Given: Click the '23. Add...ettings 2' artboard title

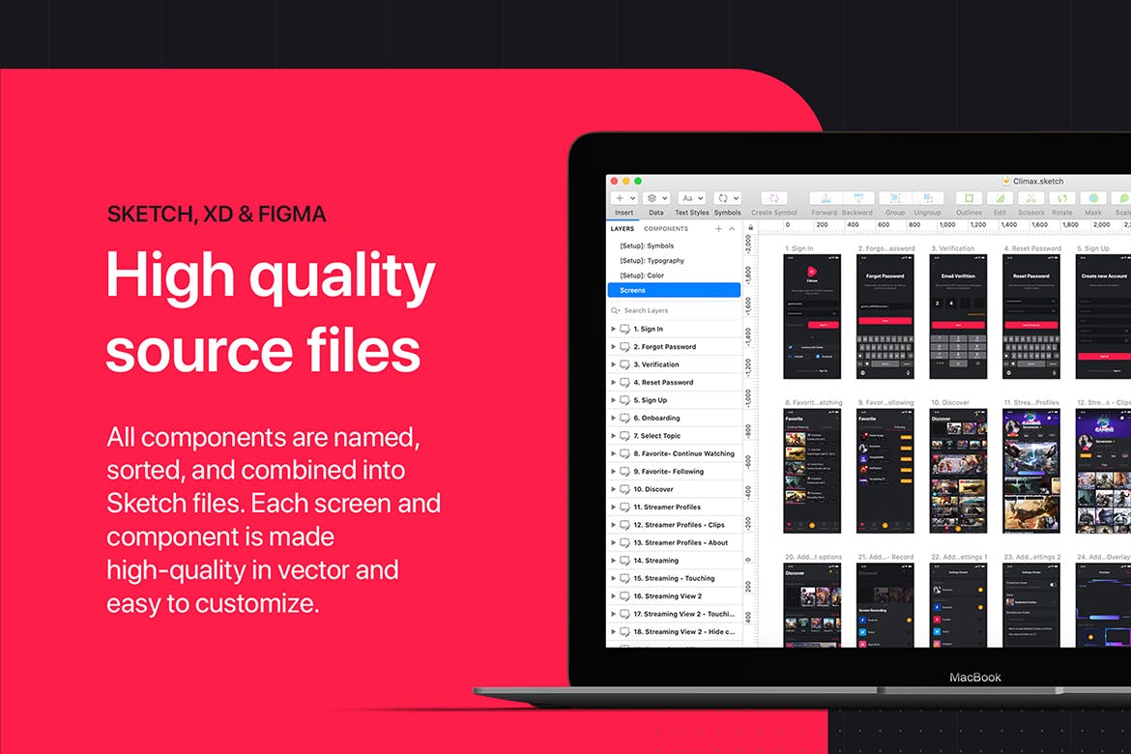Looking at the screenshot, I should tap(1032, 557).
